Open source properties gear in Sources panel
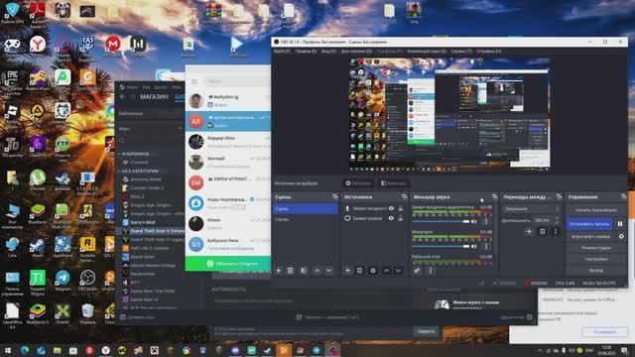This screenshot has height=357, width=635. [x=373, y=271]
